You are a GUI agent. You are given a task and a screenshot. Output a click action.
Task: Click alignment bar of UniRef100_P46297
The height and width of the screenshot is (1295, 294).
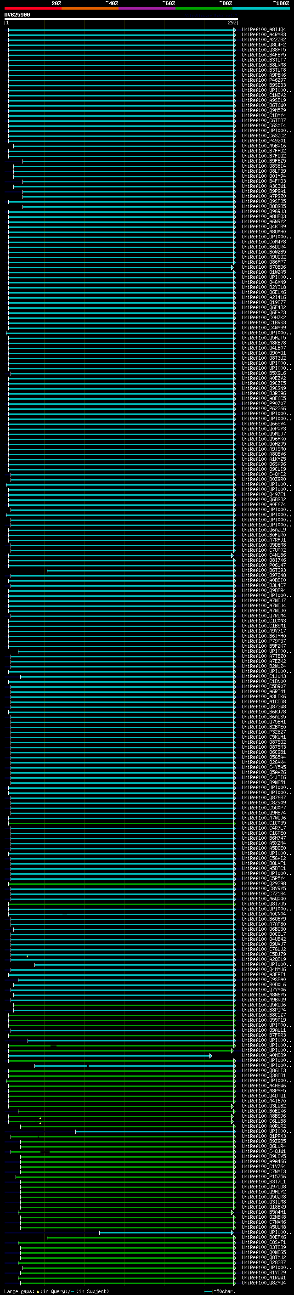click(x=122, y=80)
